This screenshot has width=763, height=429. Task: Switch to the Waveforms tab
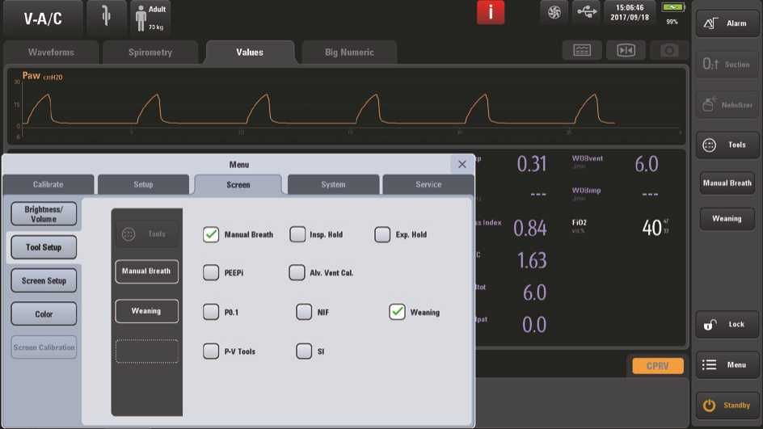(x=51, y=53)
